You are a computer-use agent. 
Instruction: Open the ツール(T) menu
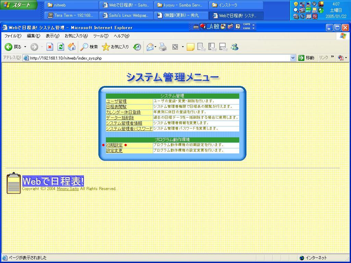click(100, 36)
